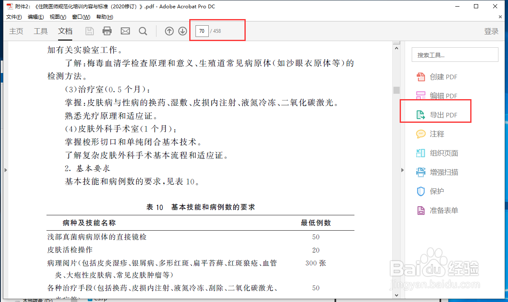Click the value 20 for 皮肤活检操作

click(x=316, y=250)
